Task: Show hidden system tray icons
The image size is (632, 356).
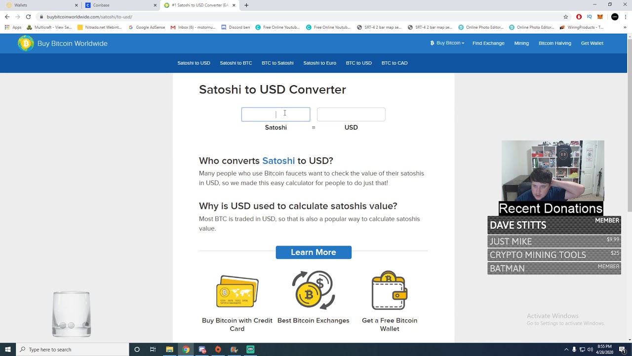Action: (566, 350)
